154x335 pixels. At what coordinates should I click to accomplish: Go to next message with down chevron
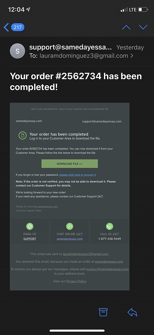[x=143, y=27]
